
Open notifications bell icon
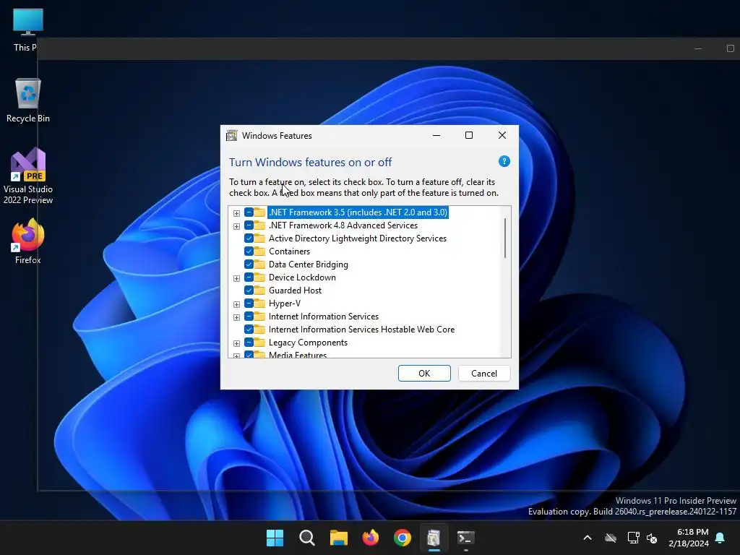pyautogui.click(x=720, y=538)
